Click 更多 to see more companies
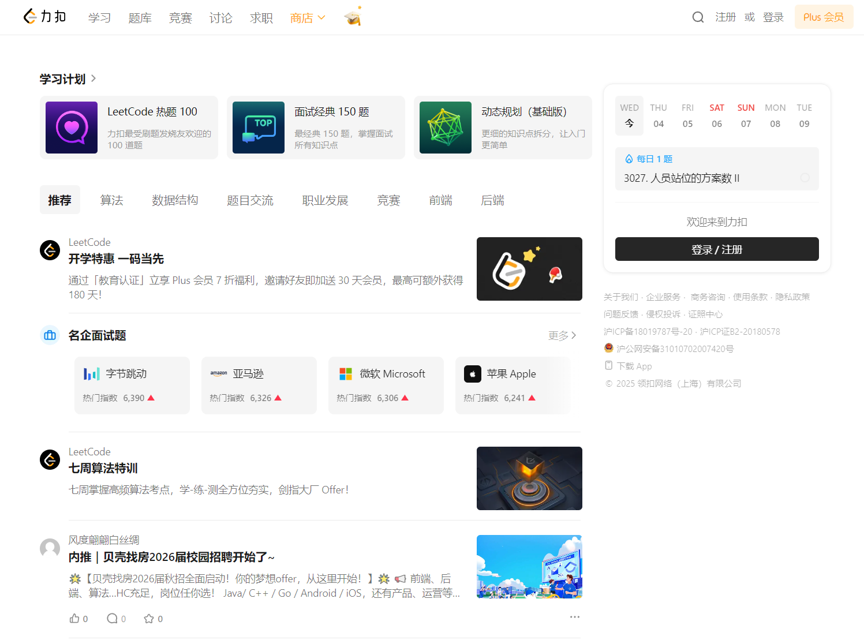This screenshot has height=640, width=864. (562, 335)
